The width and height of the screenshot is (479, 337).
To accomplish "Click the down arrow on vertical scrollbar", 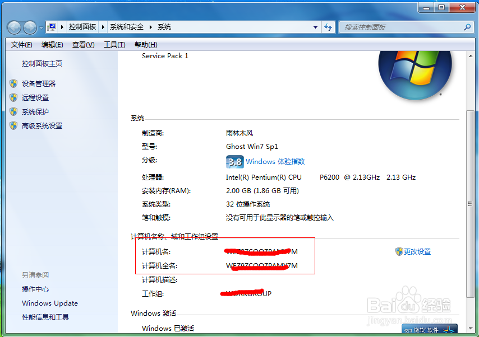I will tap(470, 329).
